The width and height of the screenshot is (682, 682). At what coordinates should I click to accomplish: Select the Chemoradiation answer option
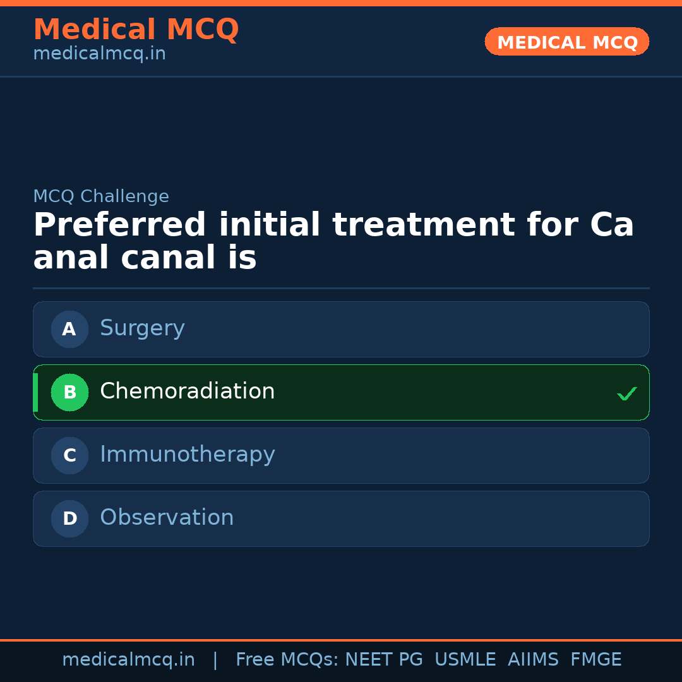coord(341,392)
